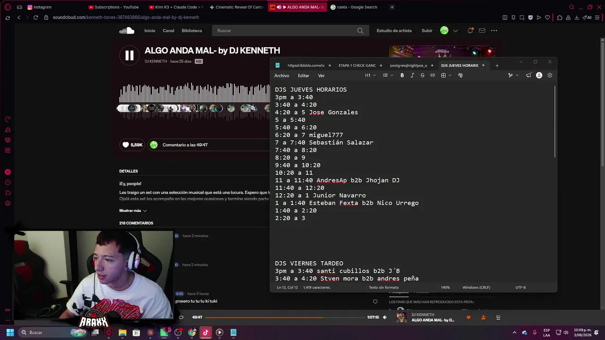Seek on the bottom player progress bar
Image resolution: width=605 pixels, height=340 pixels.
285,317
